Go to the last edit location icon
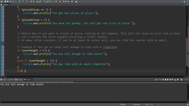Viewport: 189px width, 106px height. (64, 1)
